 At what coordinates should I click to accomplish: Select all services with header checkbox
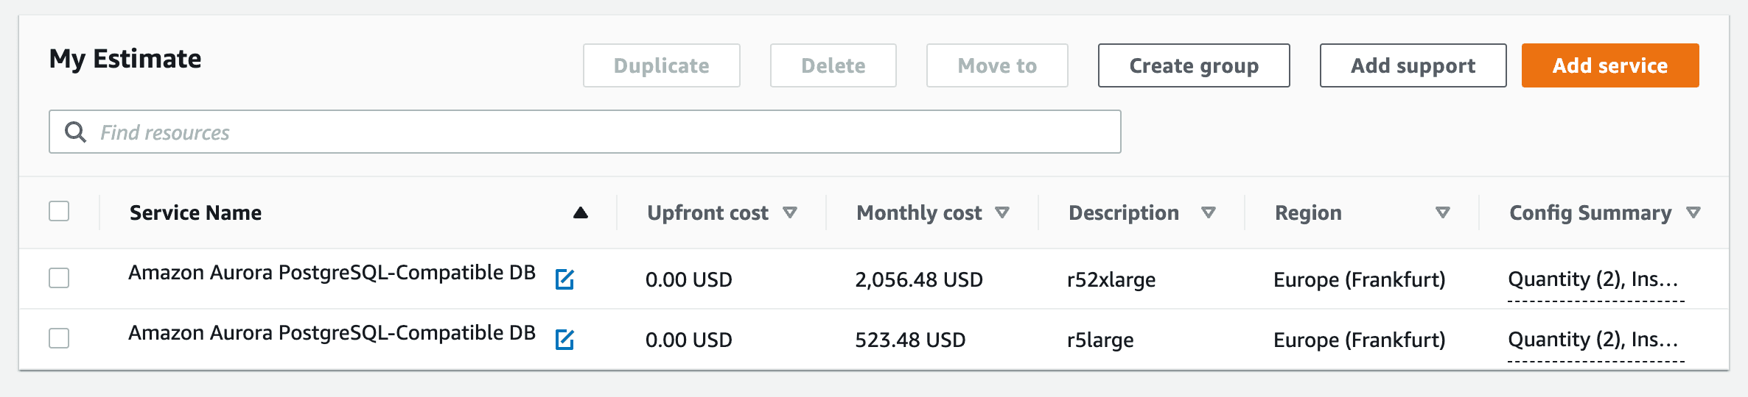[59, 211]
